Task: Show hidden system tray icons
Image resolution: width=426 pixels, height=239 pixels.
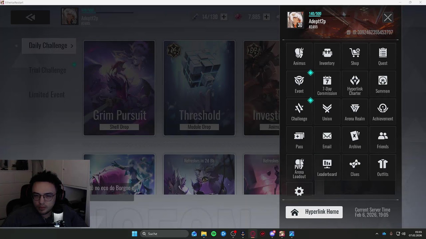Action: (x=377, y=234)
